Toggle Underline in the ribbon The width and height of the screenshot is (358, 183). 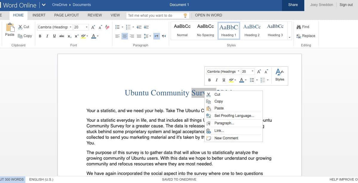(54, 36)
